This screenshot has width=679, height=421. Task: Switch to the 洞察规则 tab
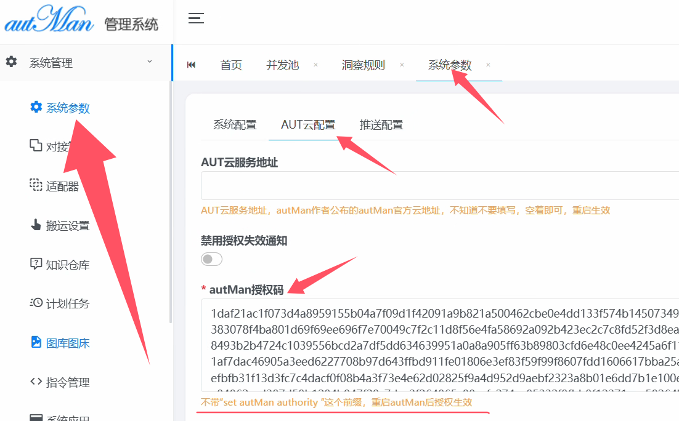(x=364, y=65)
